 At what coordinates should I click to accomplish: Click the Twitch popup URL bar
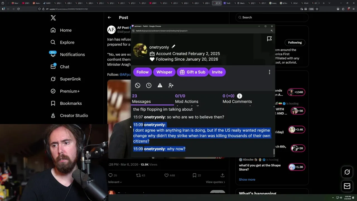pos(201,31)
